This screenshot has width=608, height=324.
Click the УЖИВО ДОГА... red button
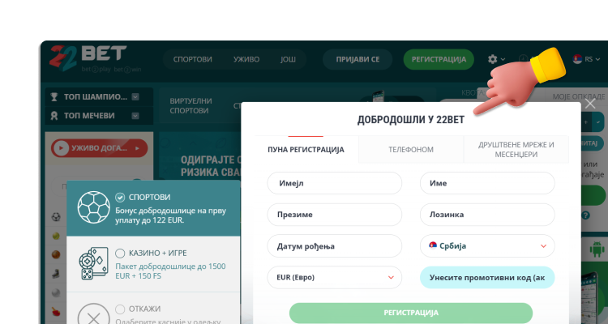coord(99,148)
